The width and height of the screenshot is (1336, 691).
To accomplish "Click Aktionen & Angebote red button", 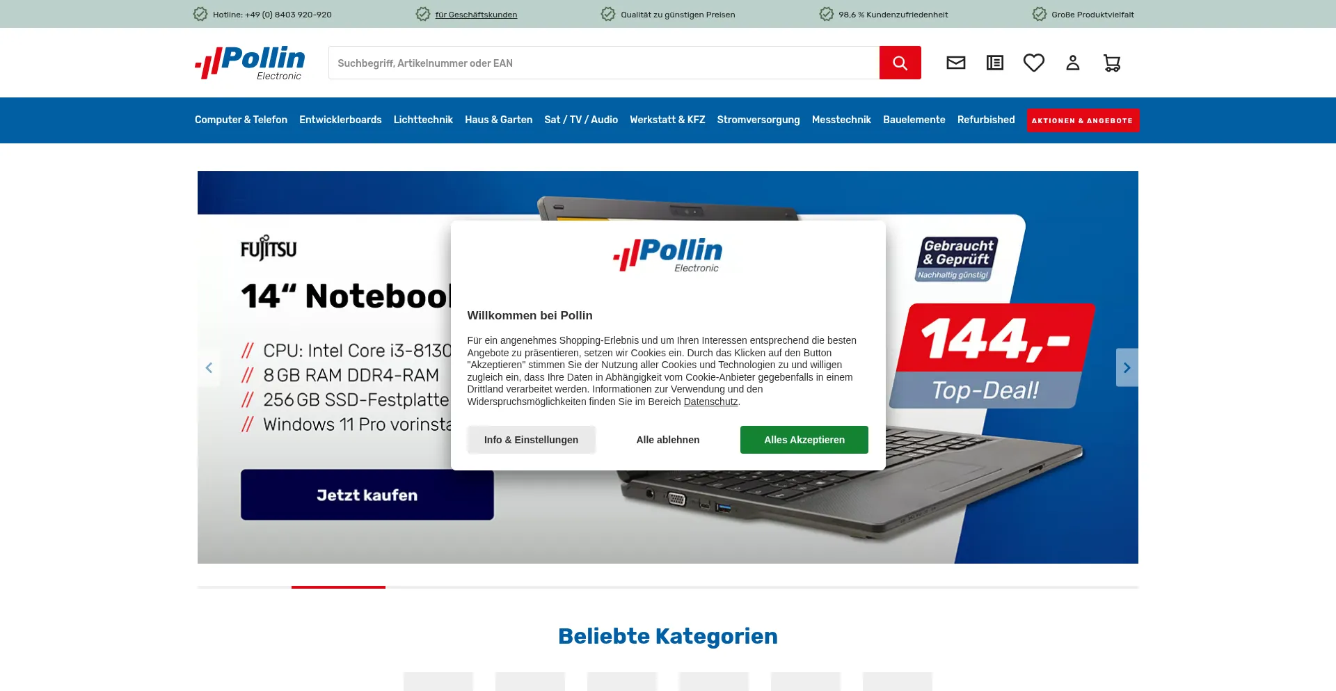I will (1083, 120).
